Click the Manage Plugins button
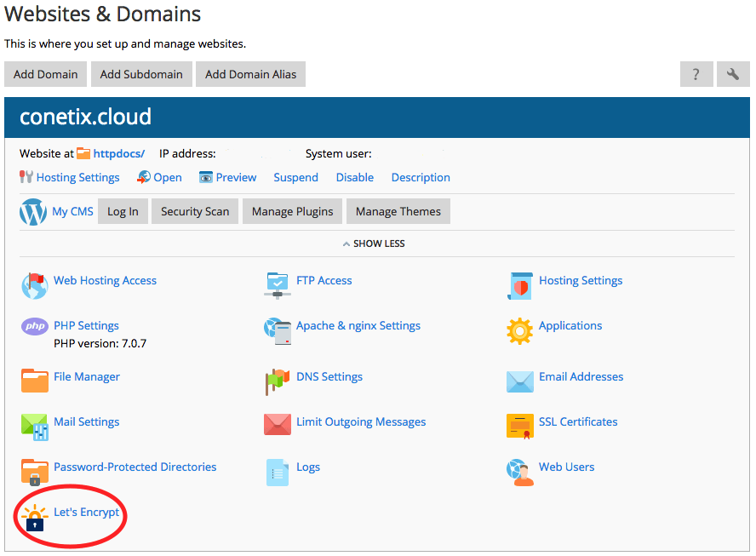Viewport: 756px width, 556px height. pyautogui.click(x=292, y=211)
